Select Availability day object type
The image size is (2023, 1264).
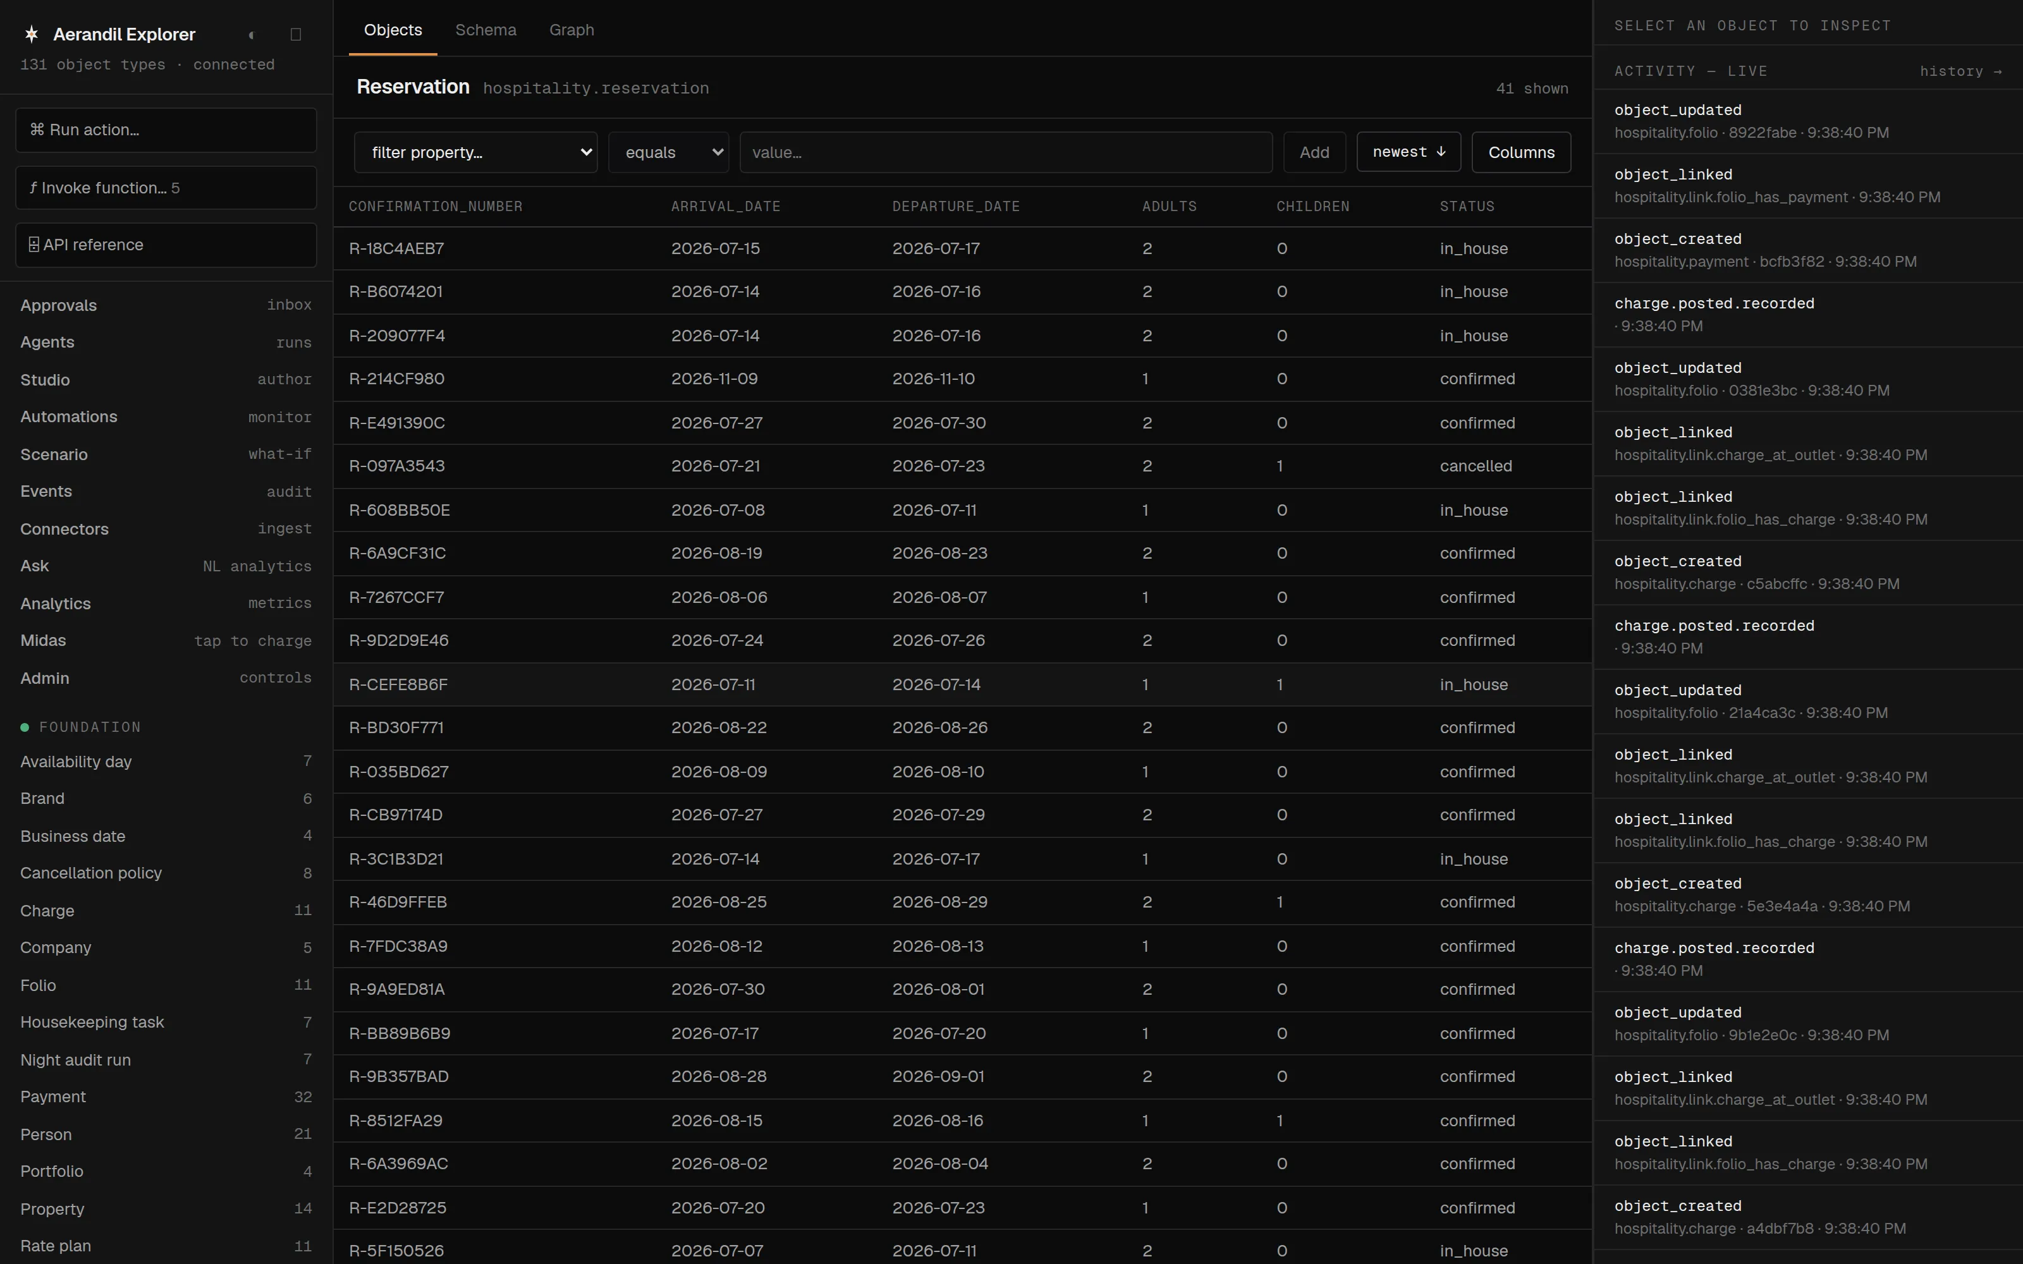[x=166, y=762]
